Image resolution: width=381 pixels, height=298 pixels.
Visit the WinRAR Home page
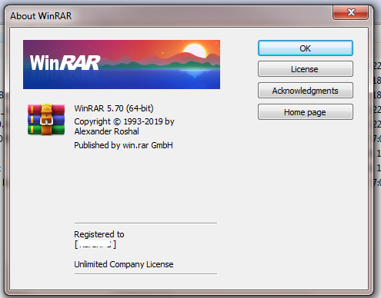click(306, 112)
